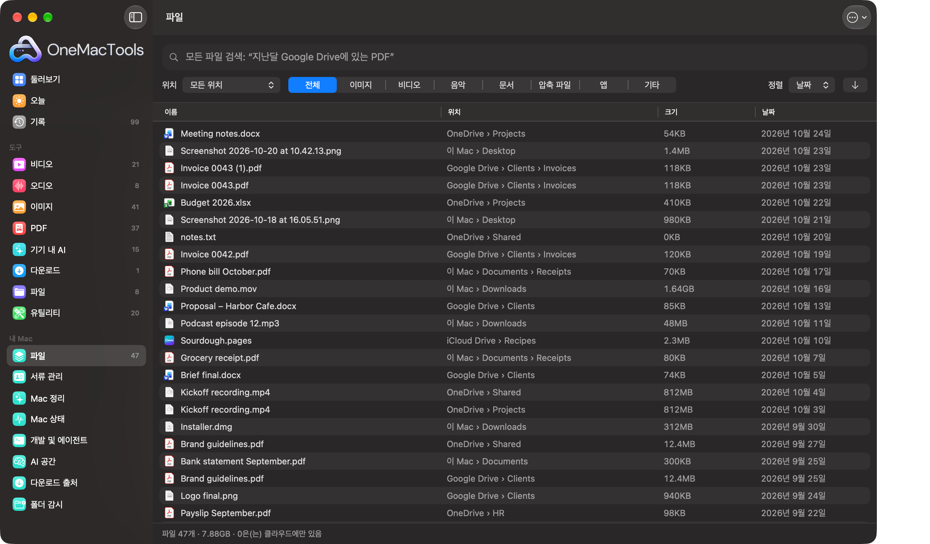This screenshot has width=930, height=544.
Task: Open the 기기 내 AI sparkle icon
Action: coord(19,249)
